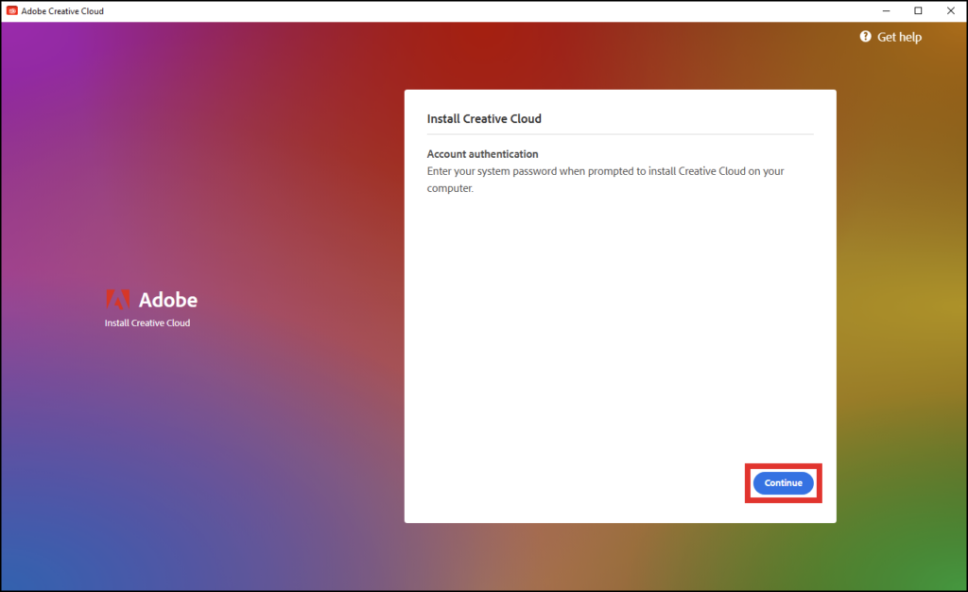Click the empty middle of the title bar

(473, 11)
